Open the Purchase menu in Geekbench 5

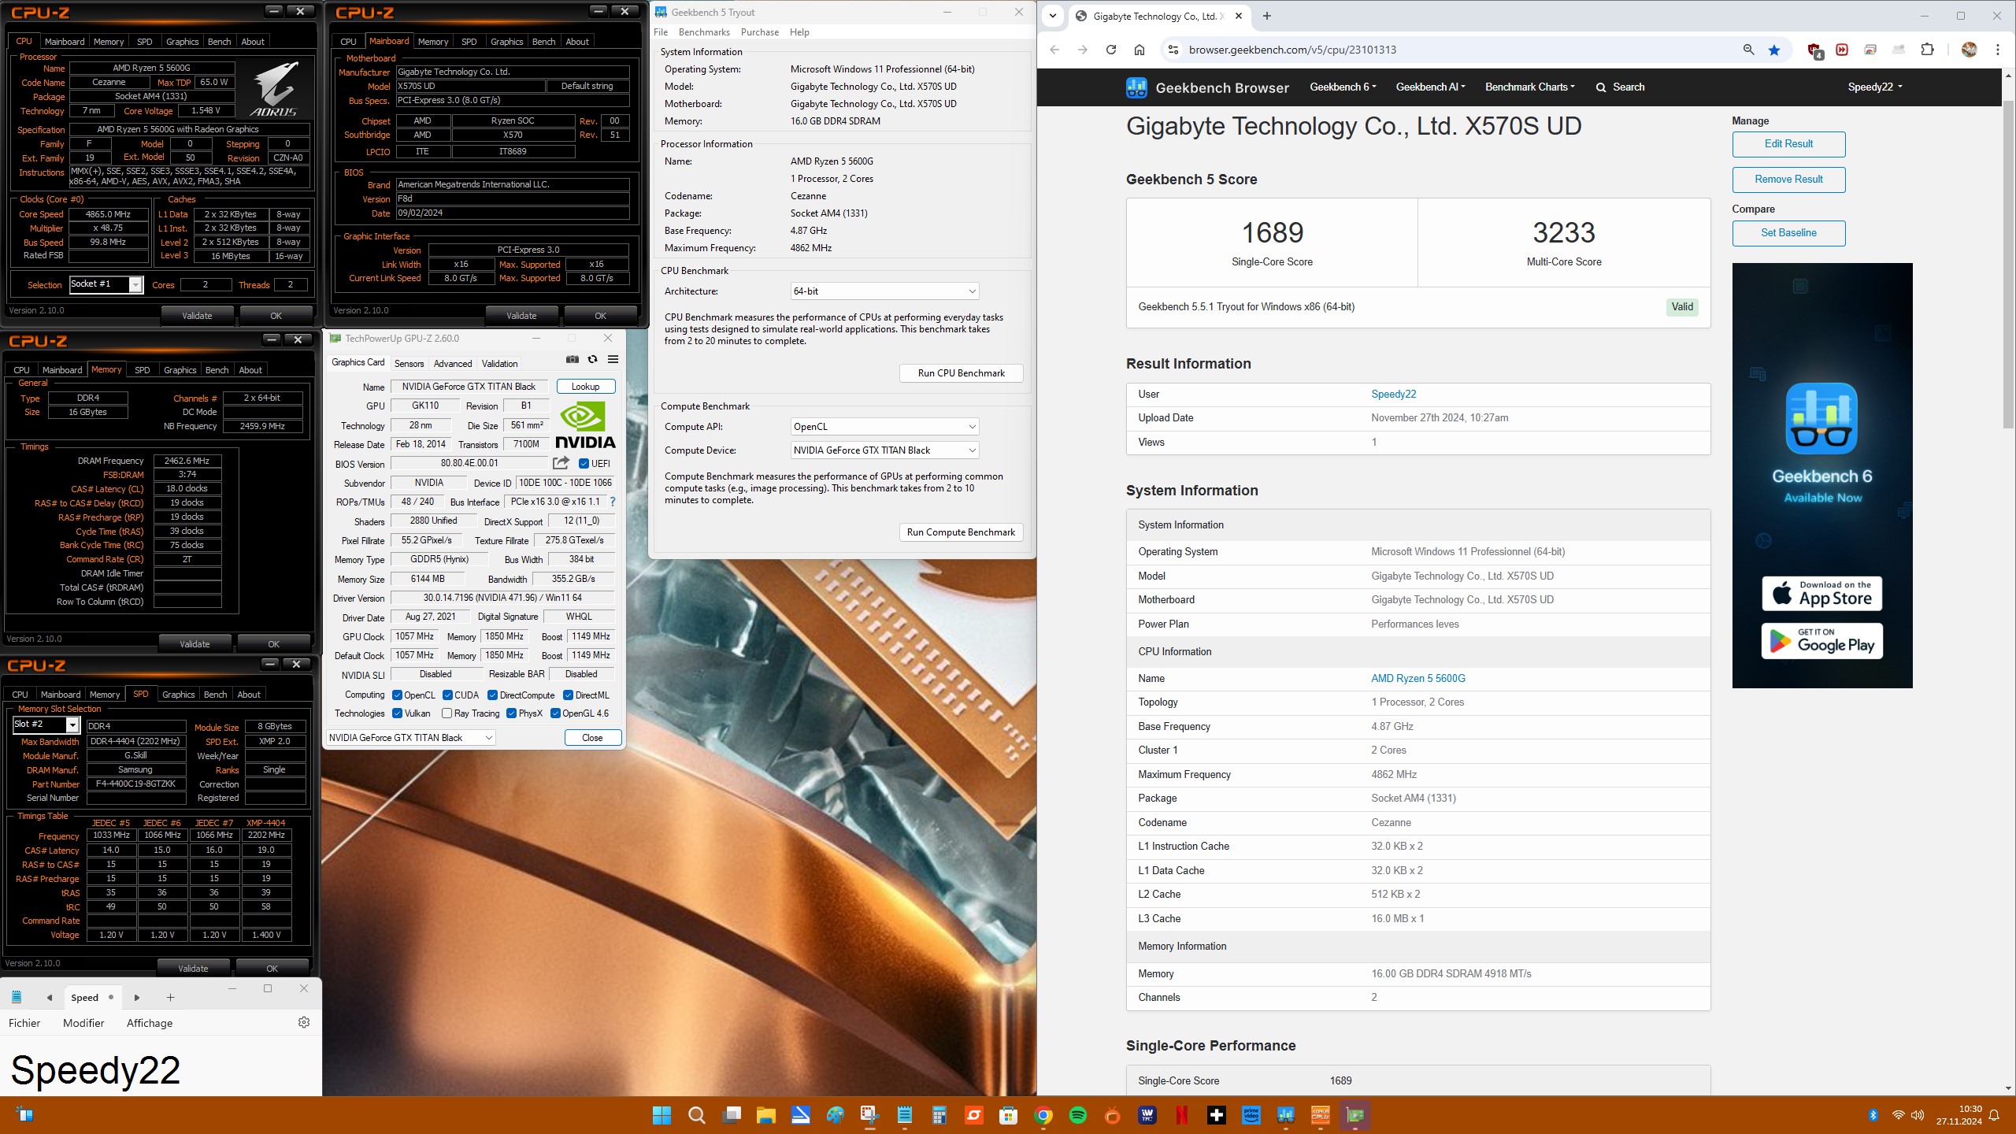(x=759, y=32)
